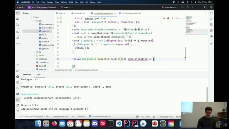
Task: Open Terminal app from the Dock
Action: click(111, 124)
